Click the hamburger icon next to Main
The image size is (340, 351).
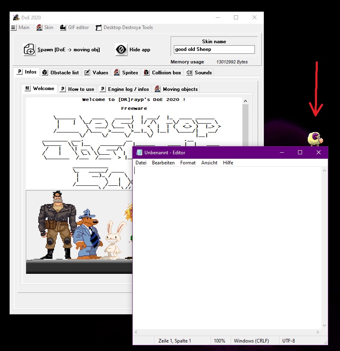[13, 27]
